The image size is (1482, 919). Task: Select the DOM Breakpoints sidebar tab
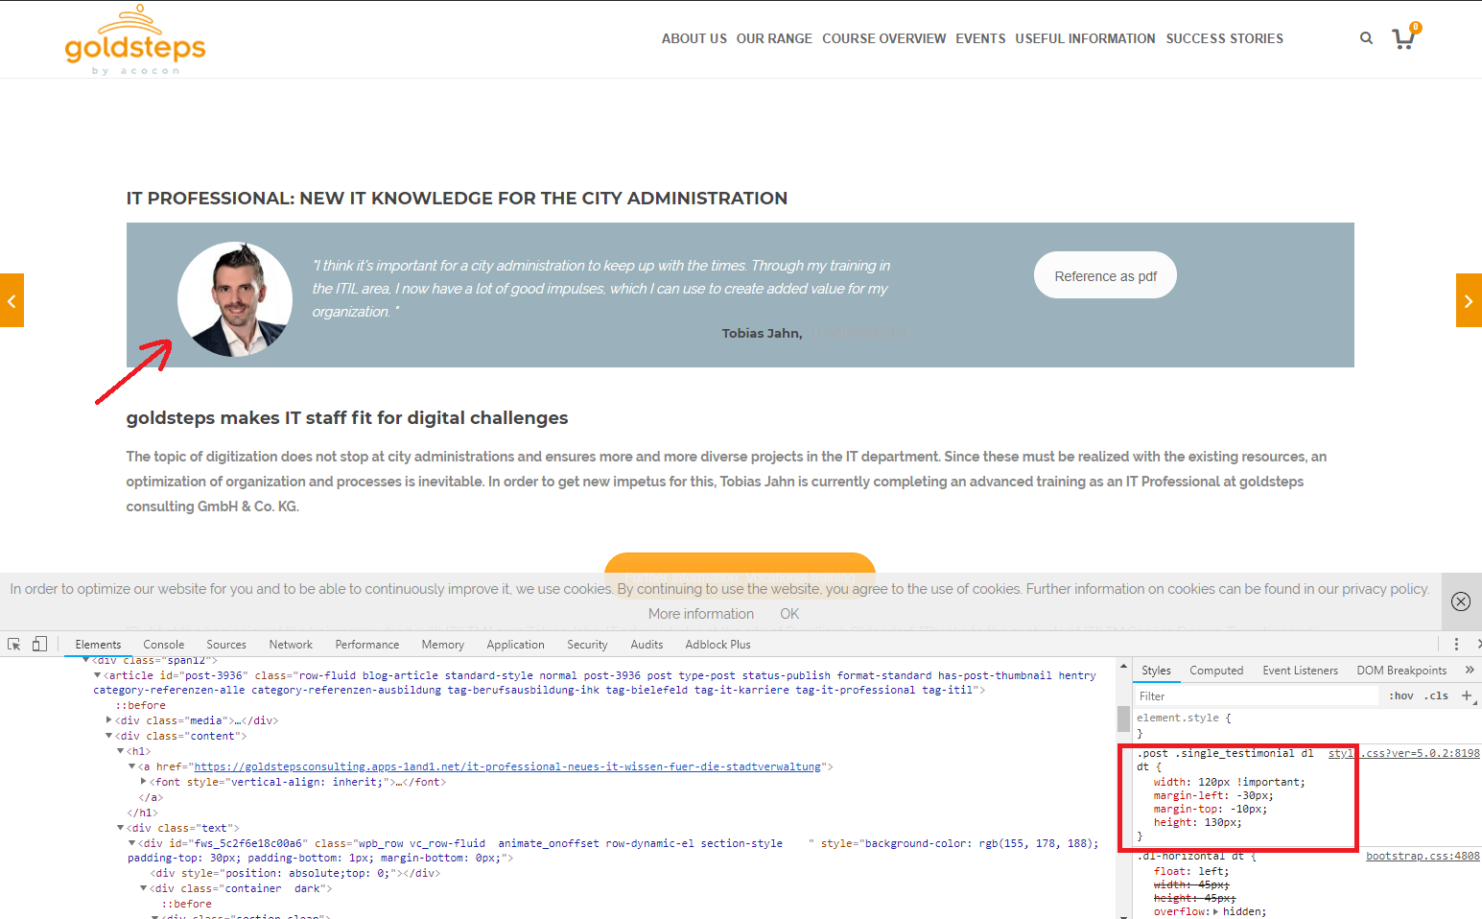(x=1401, y=671)
